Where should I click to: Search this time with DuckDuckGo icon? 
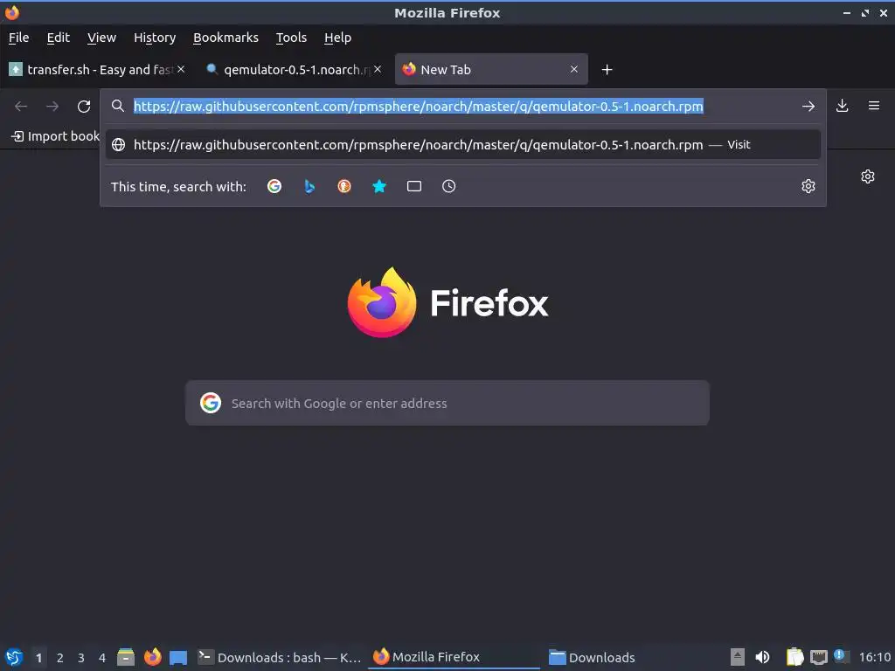pos(344,186)
